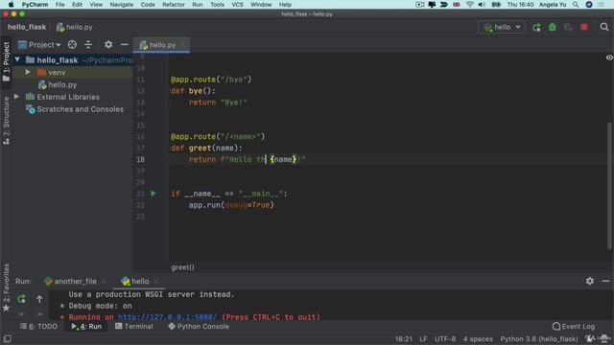The height and width of the screenshot is (345, 614).
Task: Open Search Everywhere magnifier in toolbar
Action: [604, 27]
